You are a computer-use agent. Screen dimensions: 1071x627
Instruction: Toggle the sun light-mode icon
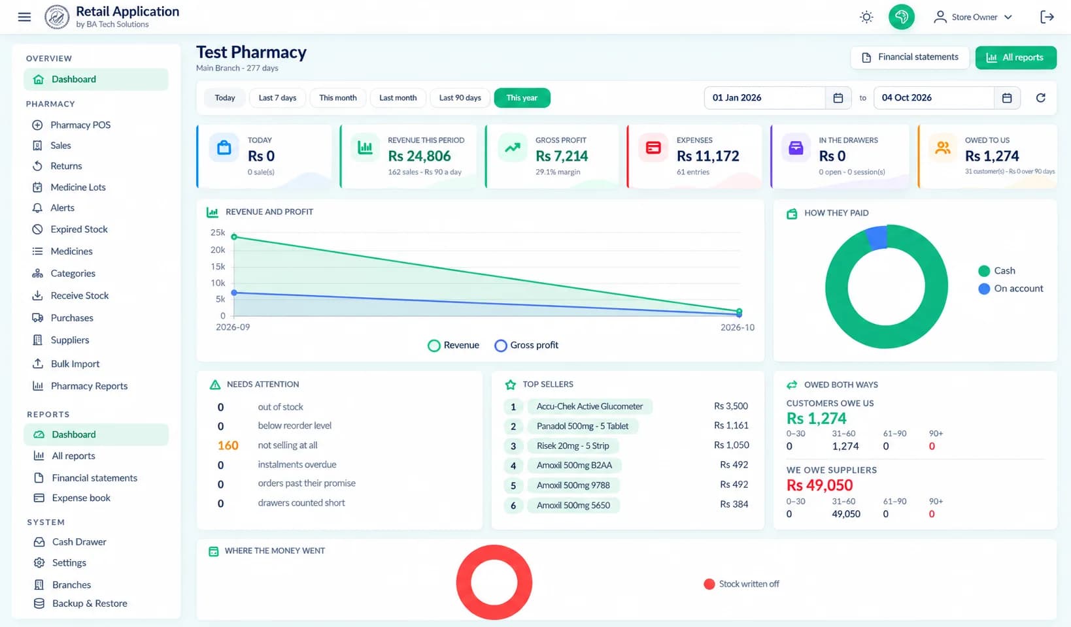coord(866,17)
